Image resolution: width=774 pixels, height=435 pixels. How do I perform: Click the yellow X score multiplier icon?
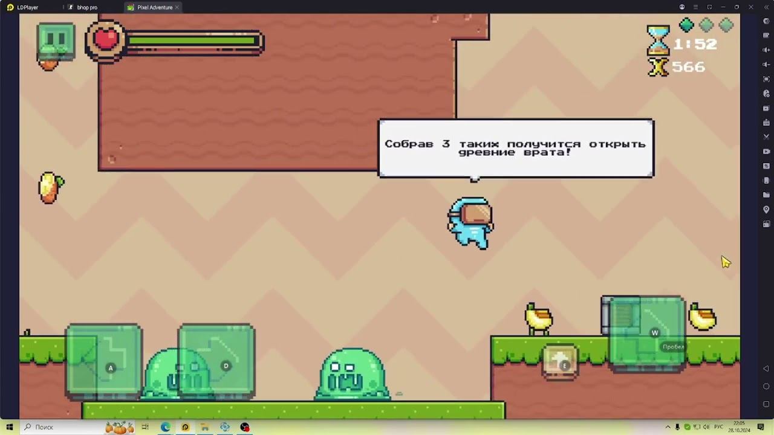click(x=658, y=66)
